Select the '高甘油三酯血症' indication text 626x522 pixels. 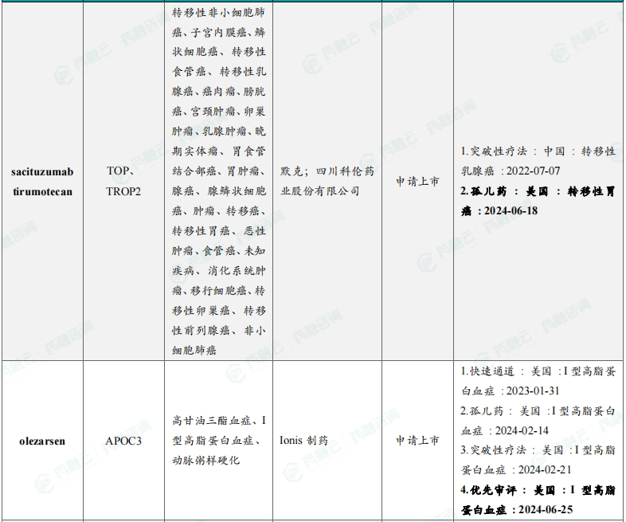tap(212, 421)
